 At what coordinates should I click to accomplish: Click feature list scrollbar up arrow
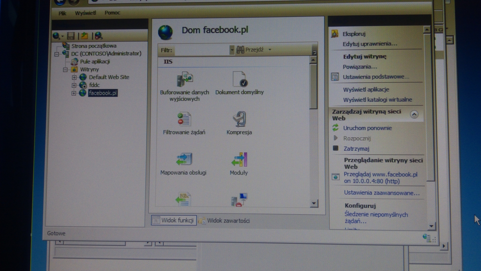coord(313,60)
